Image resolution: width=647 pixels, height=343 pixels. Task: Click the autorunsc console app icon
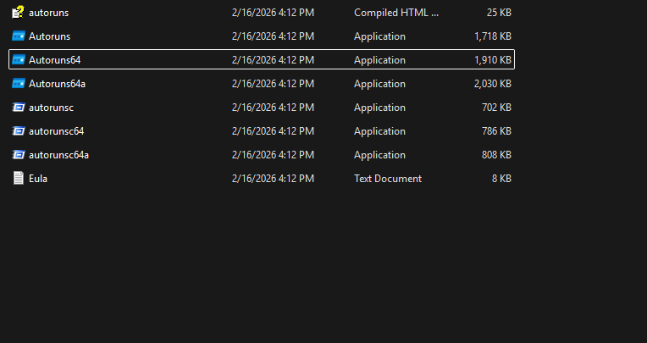(x=18, y=108)
